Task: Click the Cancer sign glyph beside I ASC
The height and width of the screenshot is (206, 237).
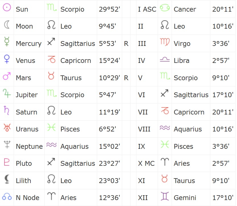Action: tap(165, 8)
